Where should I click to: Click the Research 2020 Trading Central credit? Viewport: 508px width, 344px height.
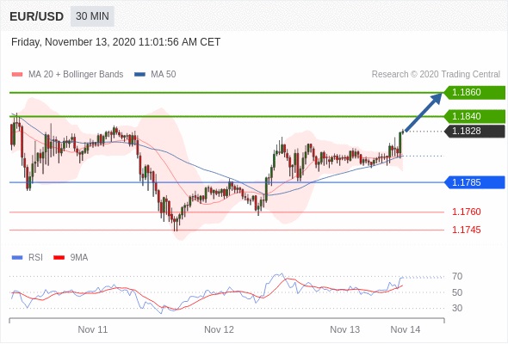tap(436, 75)
